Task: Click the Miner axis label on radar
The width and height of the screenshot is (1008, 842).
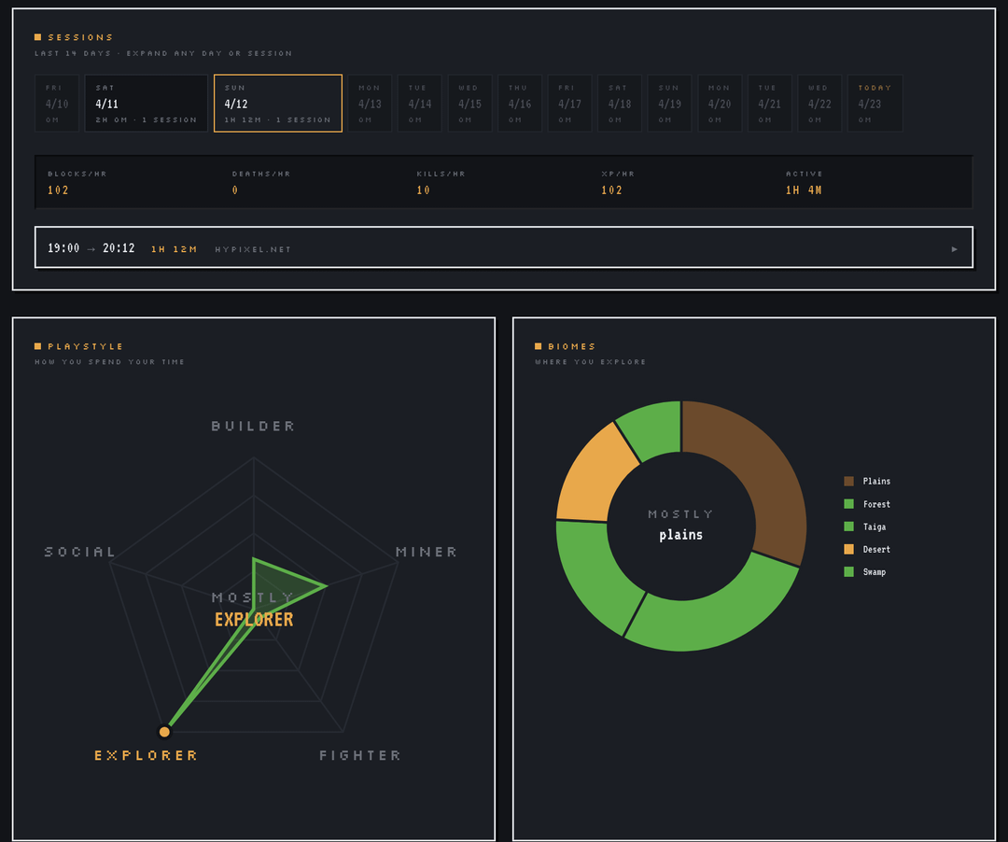Action: coord(426,552)
